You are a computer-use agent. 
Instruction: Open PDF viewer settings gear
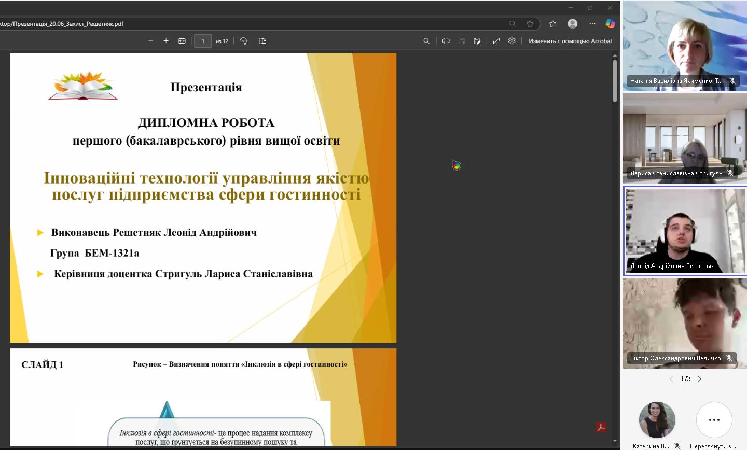512,41
